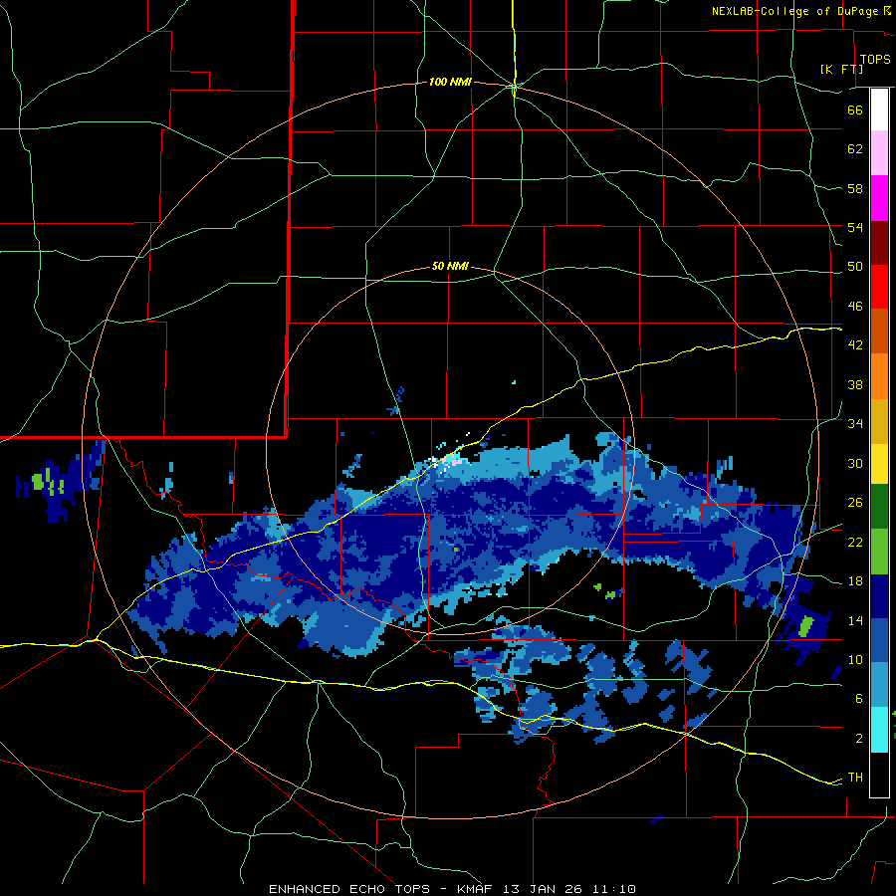896x896 pixels.
Task: Click the ENHANCED ECHO TOPS KMAF caption
Action: tap(451, 889)
